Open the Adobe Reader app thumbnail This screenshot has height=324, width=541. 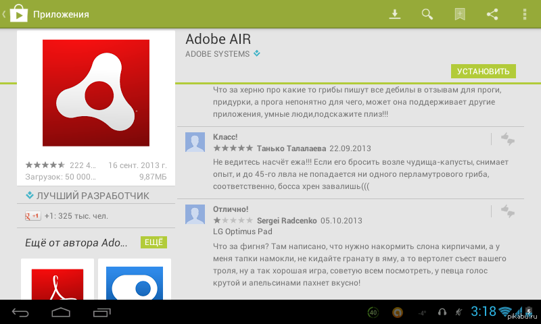57,279
